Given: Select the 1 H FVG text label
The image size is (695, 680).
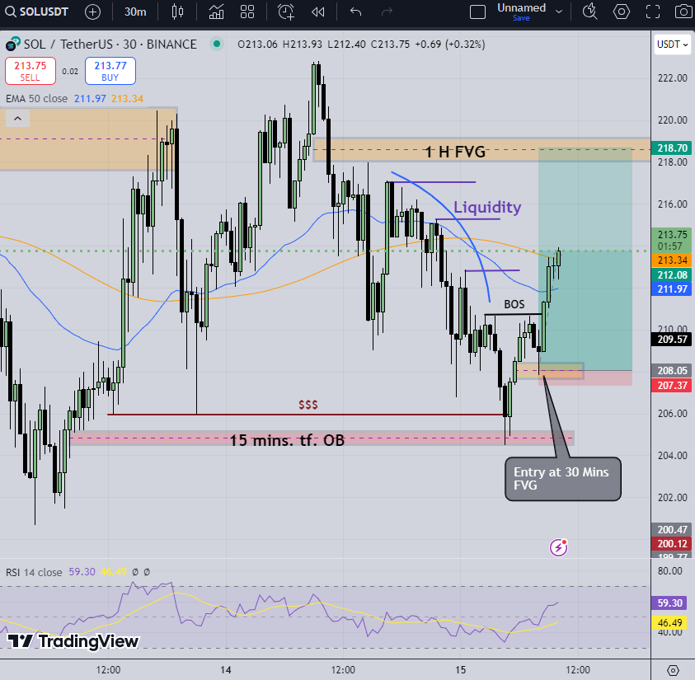Looking at the screenshot, I should 455,152.
